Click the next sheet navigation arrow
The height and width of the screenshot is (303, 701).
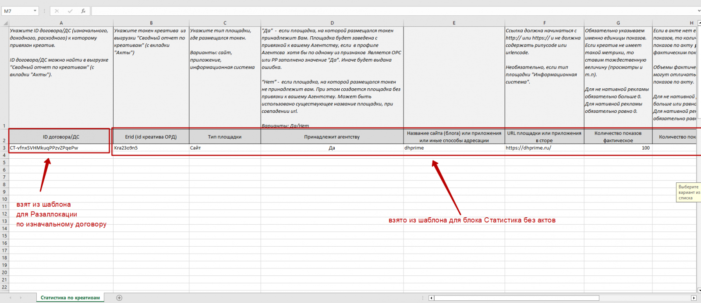pos(21,298)
